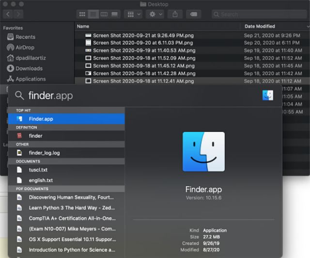The height and width of the screenshot is (258, 310).
Task: Switch Finder to column view
Action: [104, 15]
